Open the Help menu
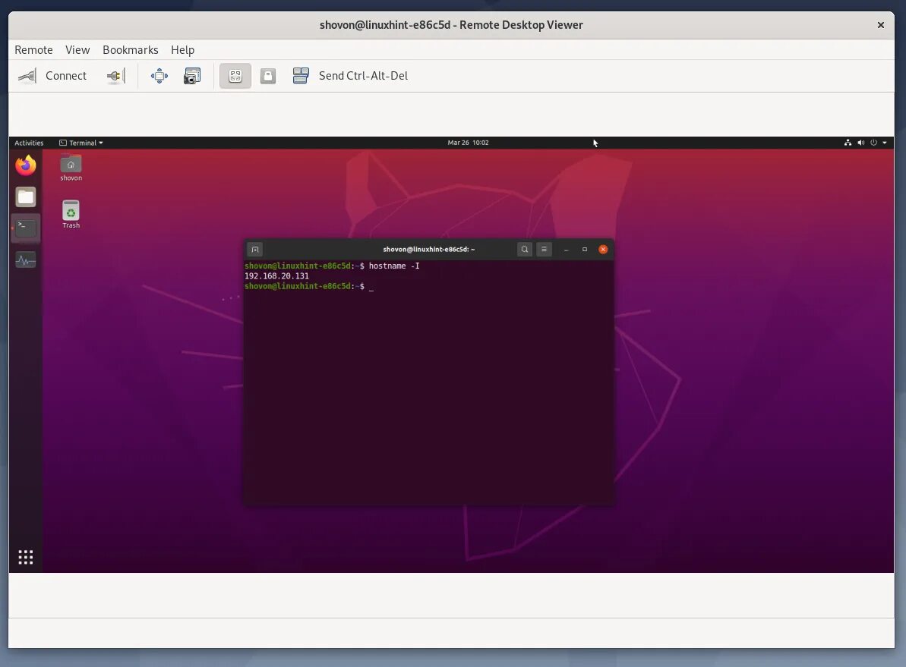The image size is (906, 667). [x=182, y=49]
